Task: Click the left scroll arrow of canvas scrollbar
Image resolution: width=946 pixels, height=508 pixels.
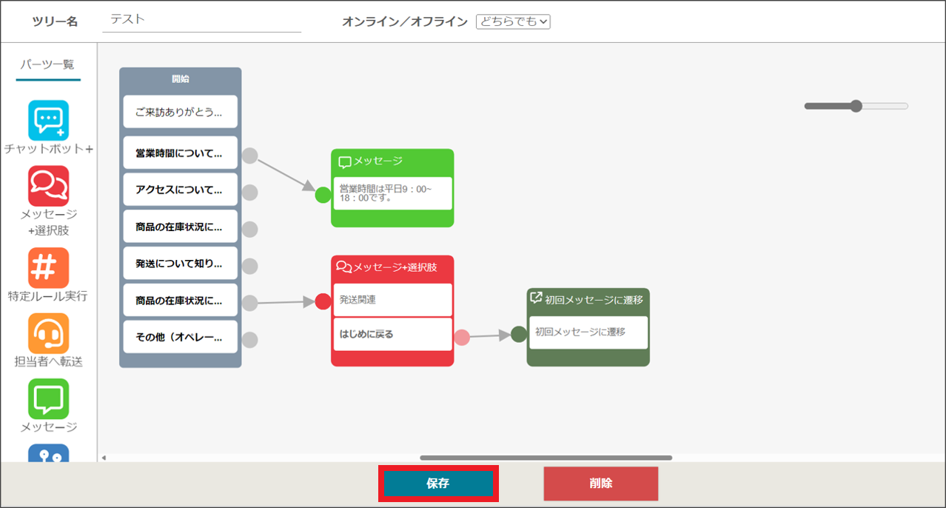Action: (x=104, y=458)
